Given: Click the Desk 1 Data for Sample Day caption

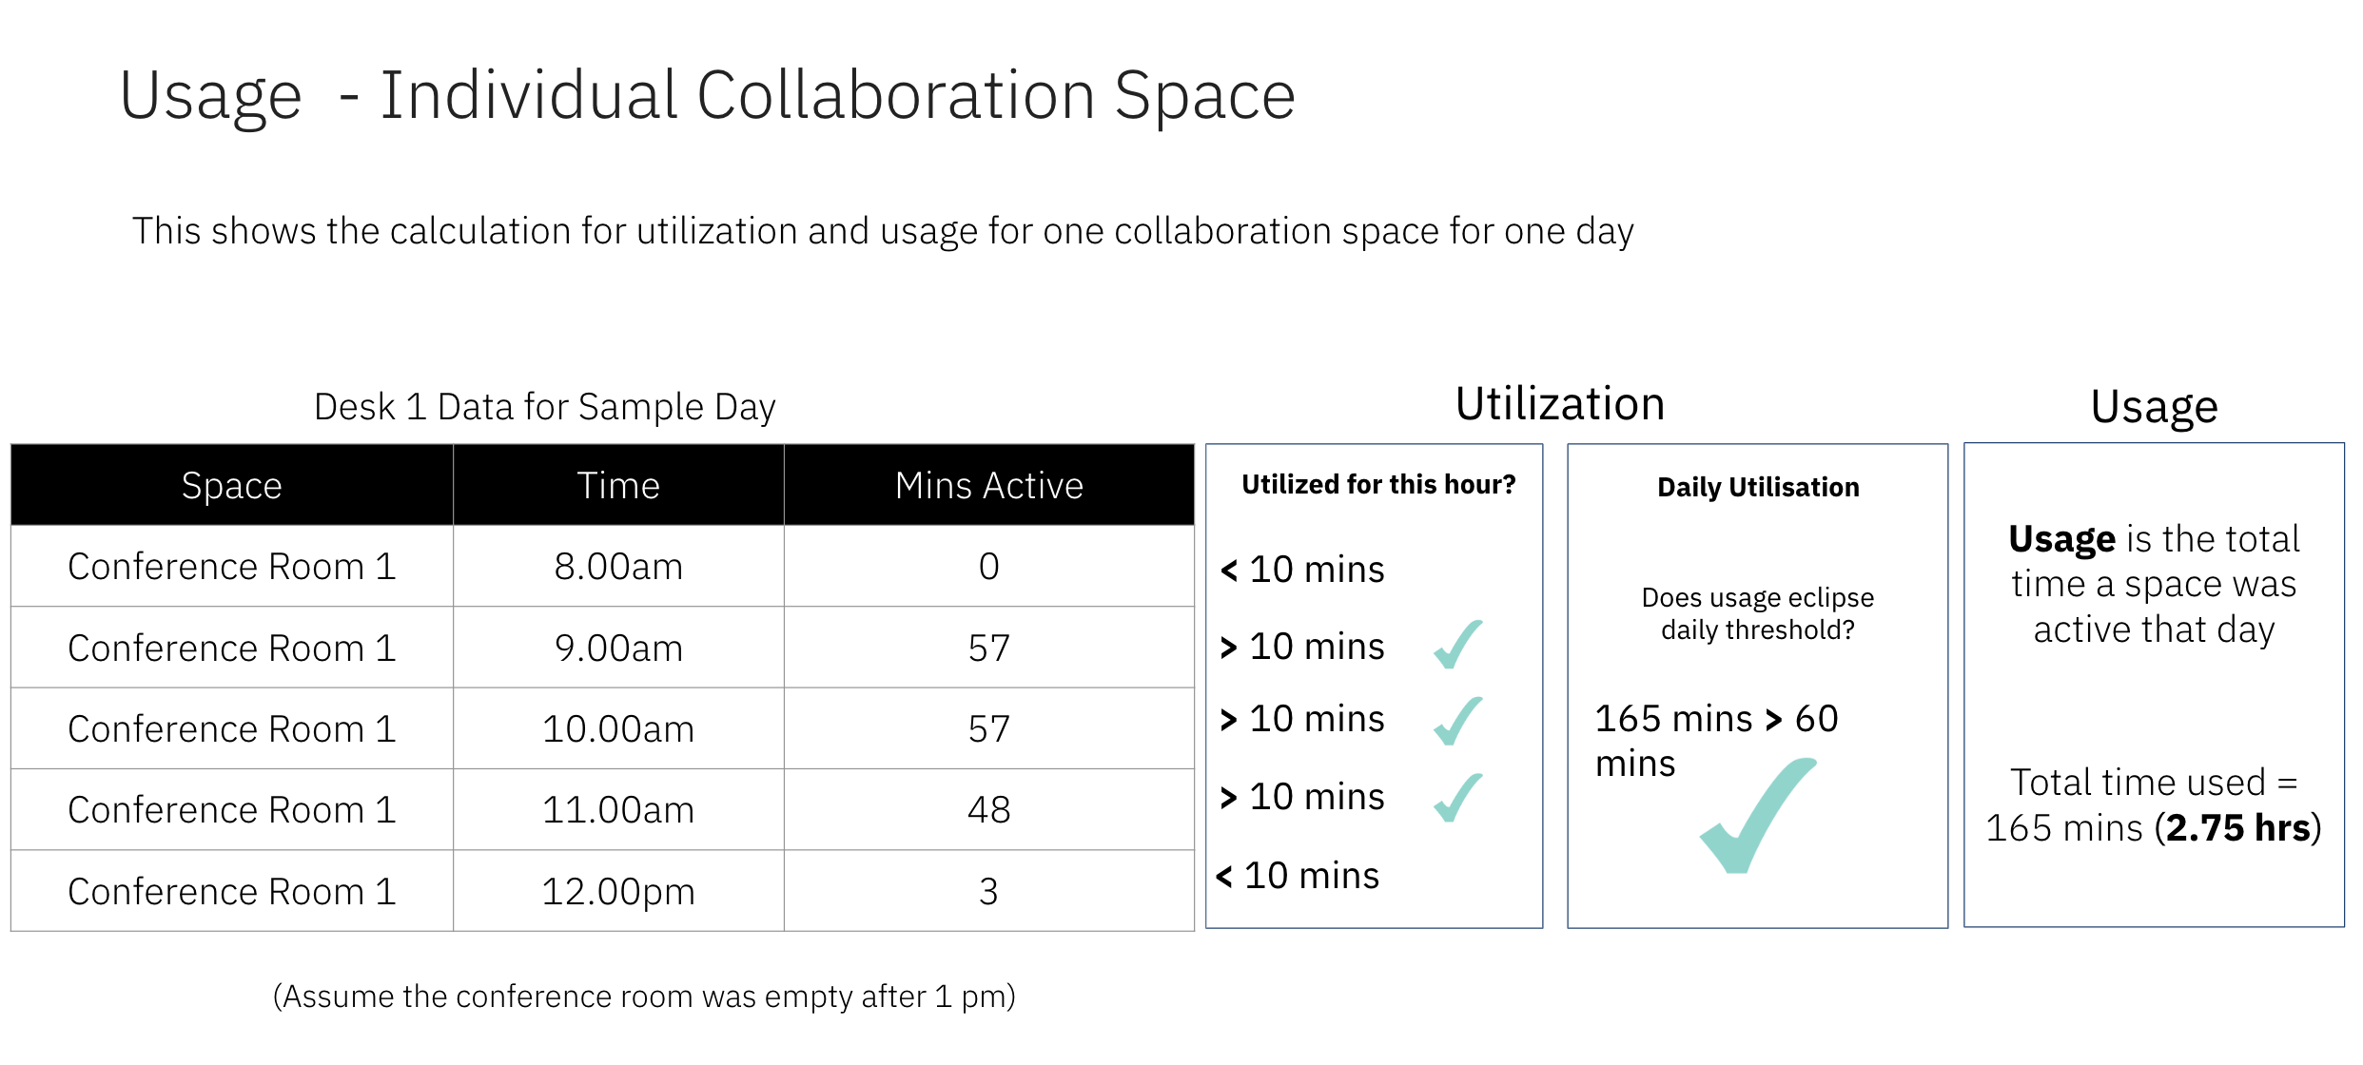Looking at the screenshot, I should [545, 406].
